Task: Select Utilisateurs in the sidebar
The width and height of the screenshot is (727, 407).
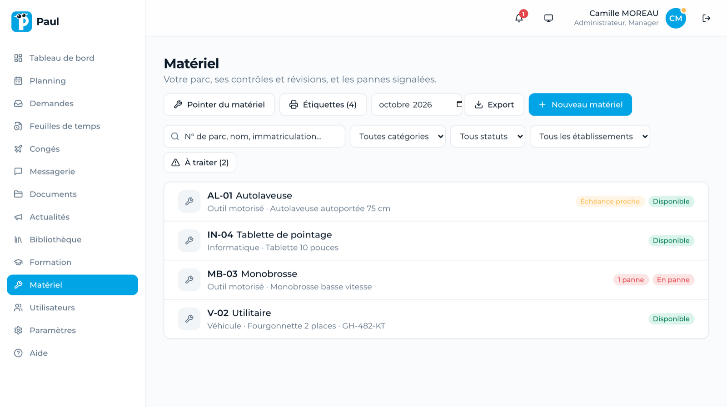Action: coord(72,308)
